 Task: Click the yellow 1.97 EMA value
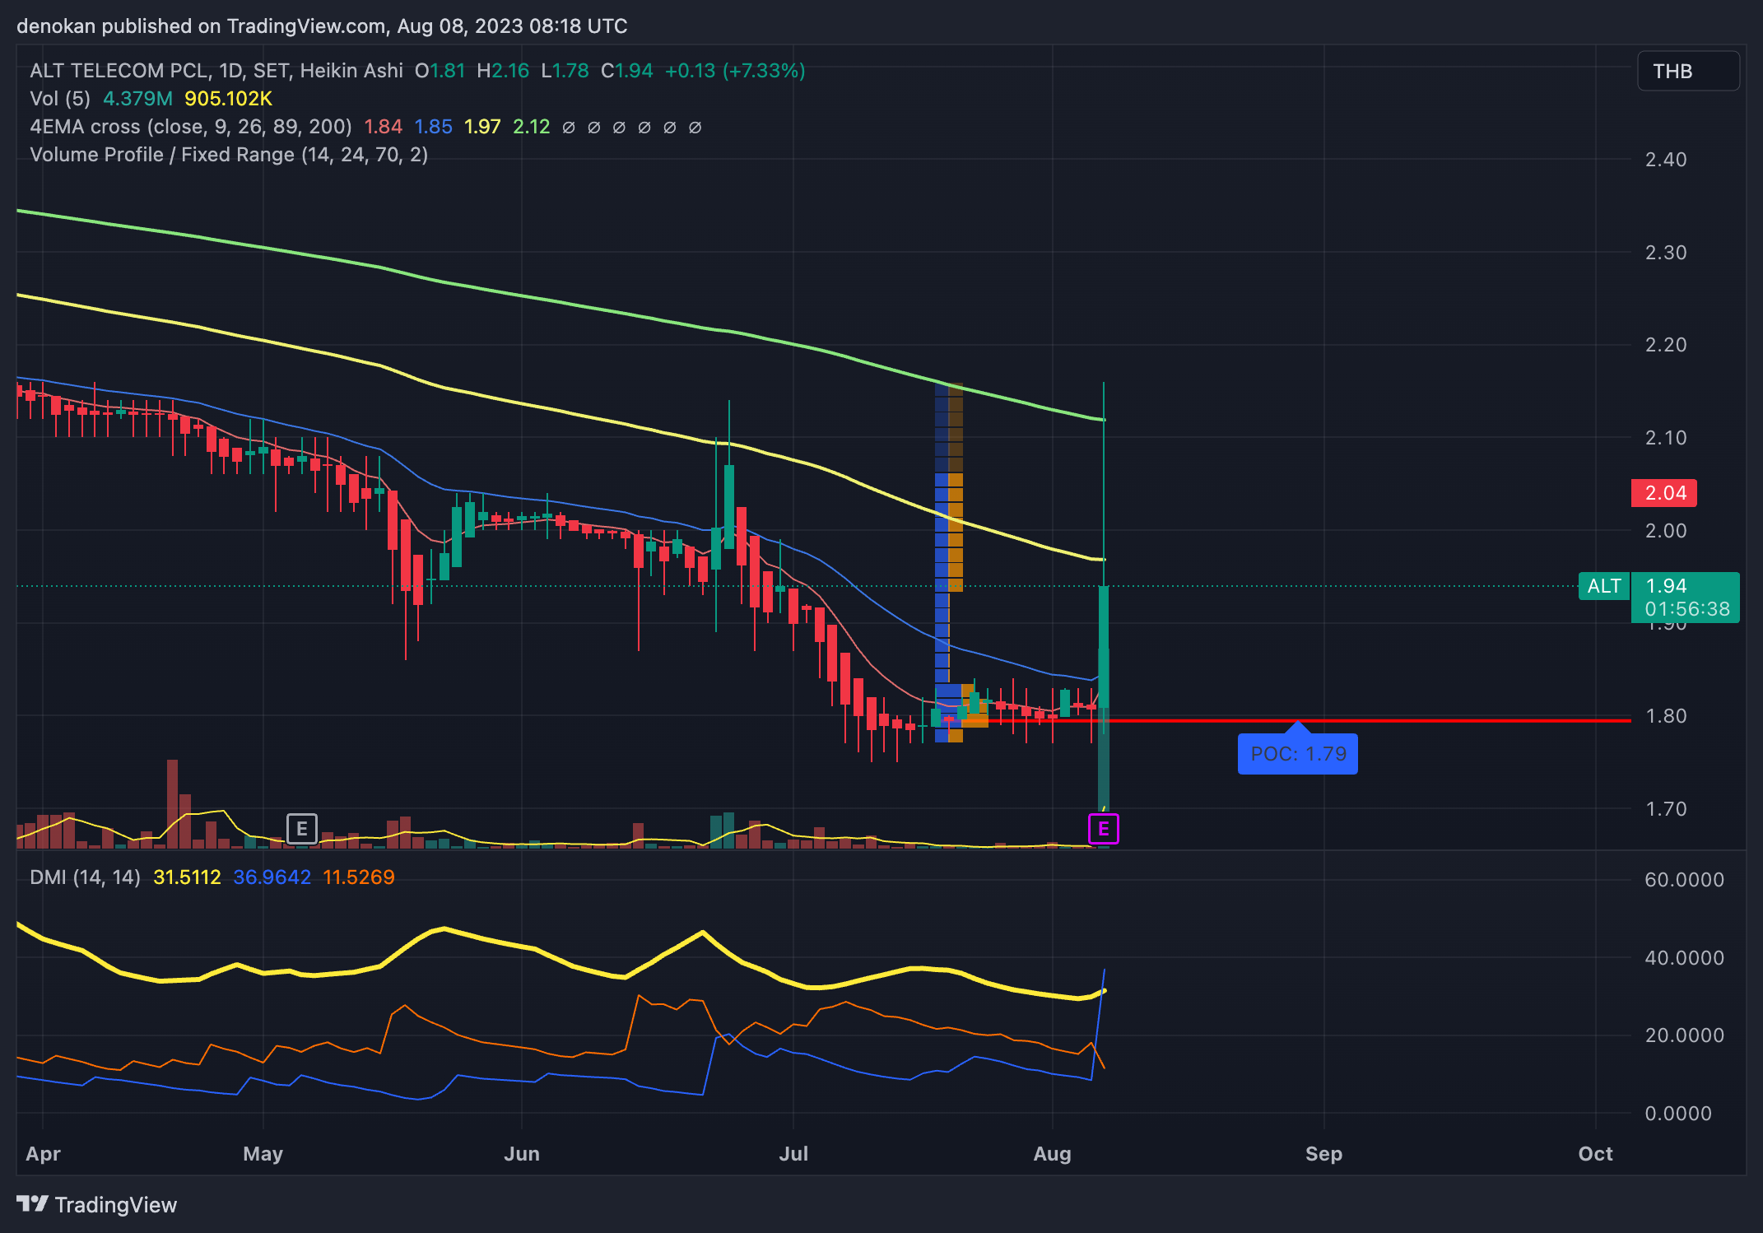coord(482,127)
